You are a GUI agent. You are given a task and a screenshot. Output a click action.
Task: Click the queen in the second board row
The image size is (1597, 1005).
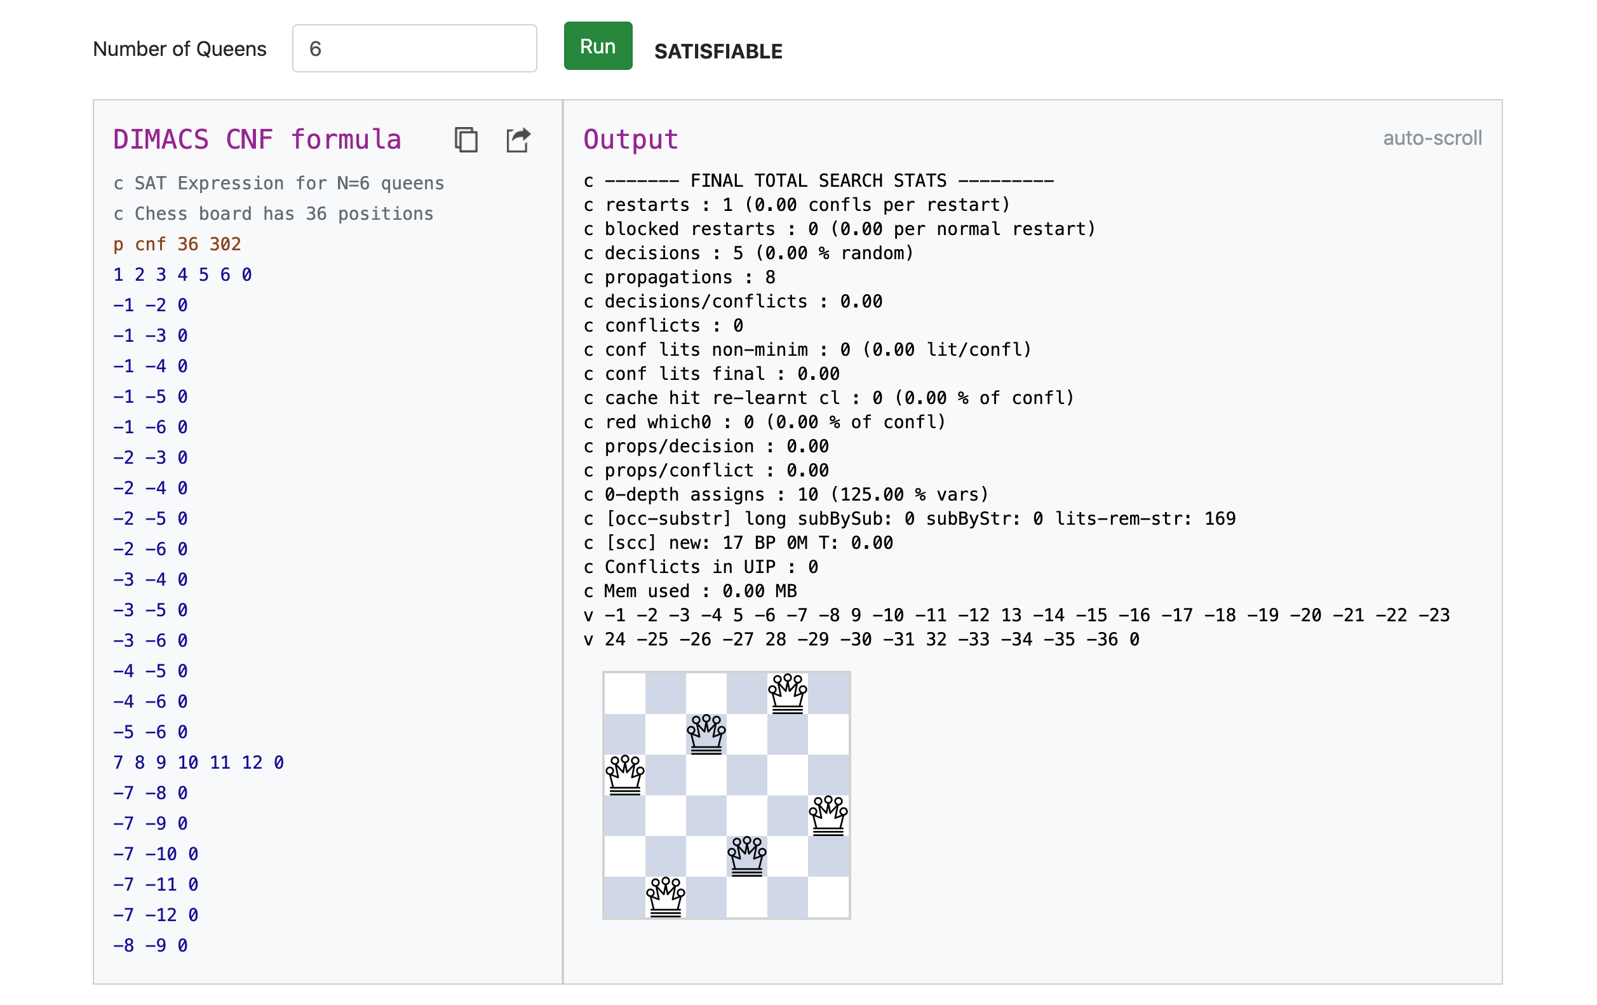[706, 734]
